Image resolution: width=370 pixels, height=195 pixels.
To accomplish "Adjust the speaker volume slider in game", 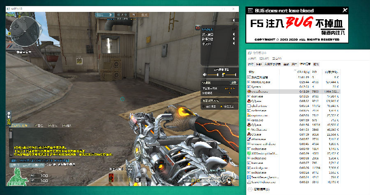I will (x=213, y=75).
